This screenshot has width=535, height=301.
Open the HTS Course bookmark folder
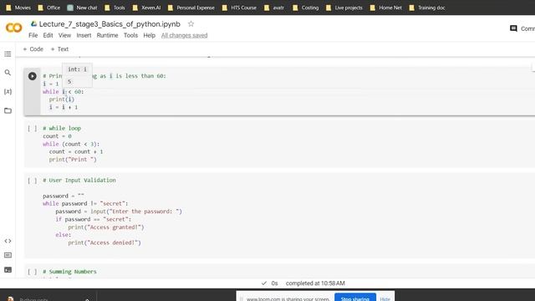point(239,8)
